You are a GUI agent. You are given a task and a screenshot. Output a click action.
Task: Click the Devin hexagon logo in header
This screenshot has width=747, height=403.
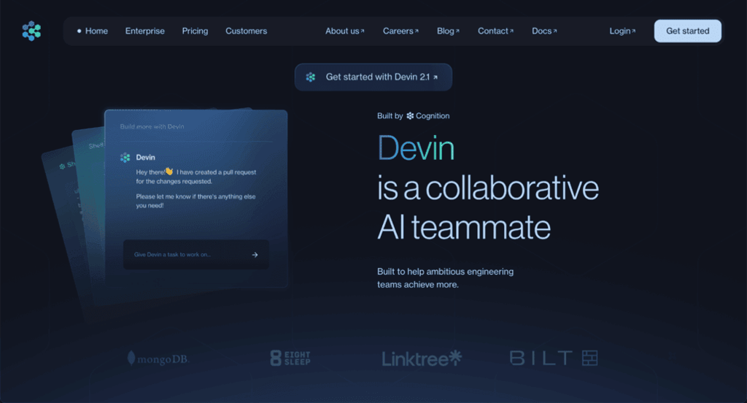pos(31,31)
